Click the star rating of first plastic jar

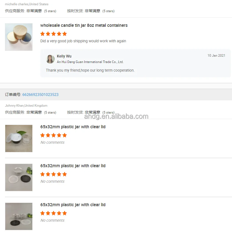click(54, 135)
